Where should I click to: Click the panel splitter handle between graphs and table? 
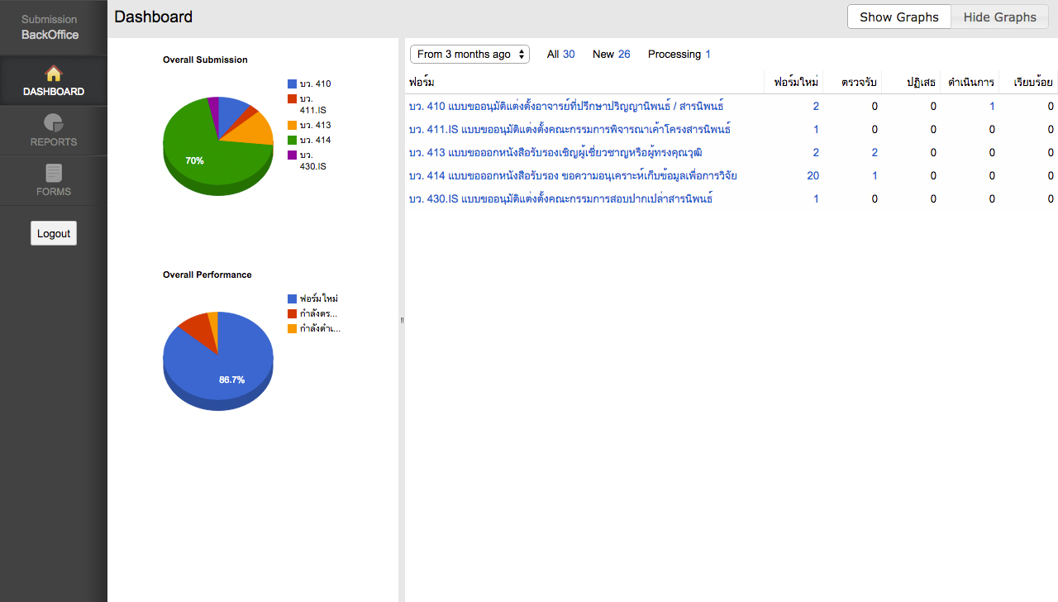402,320
